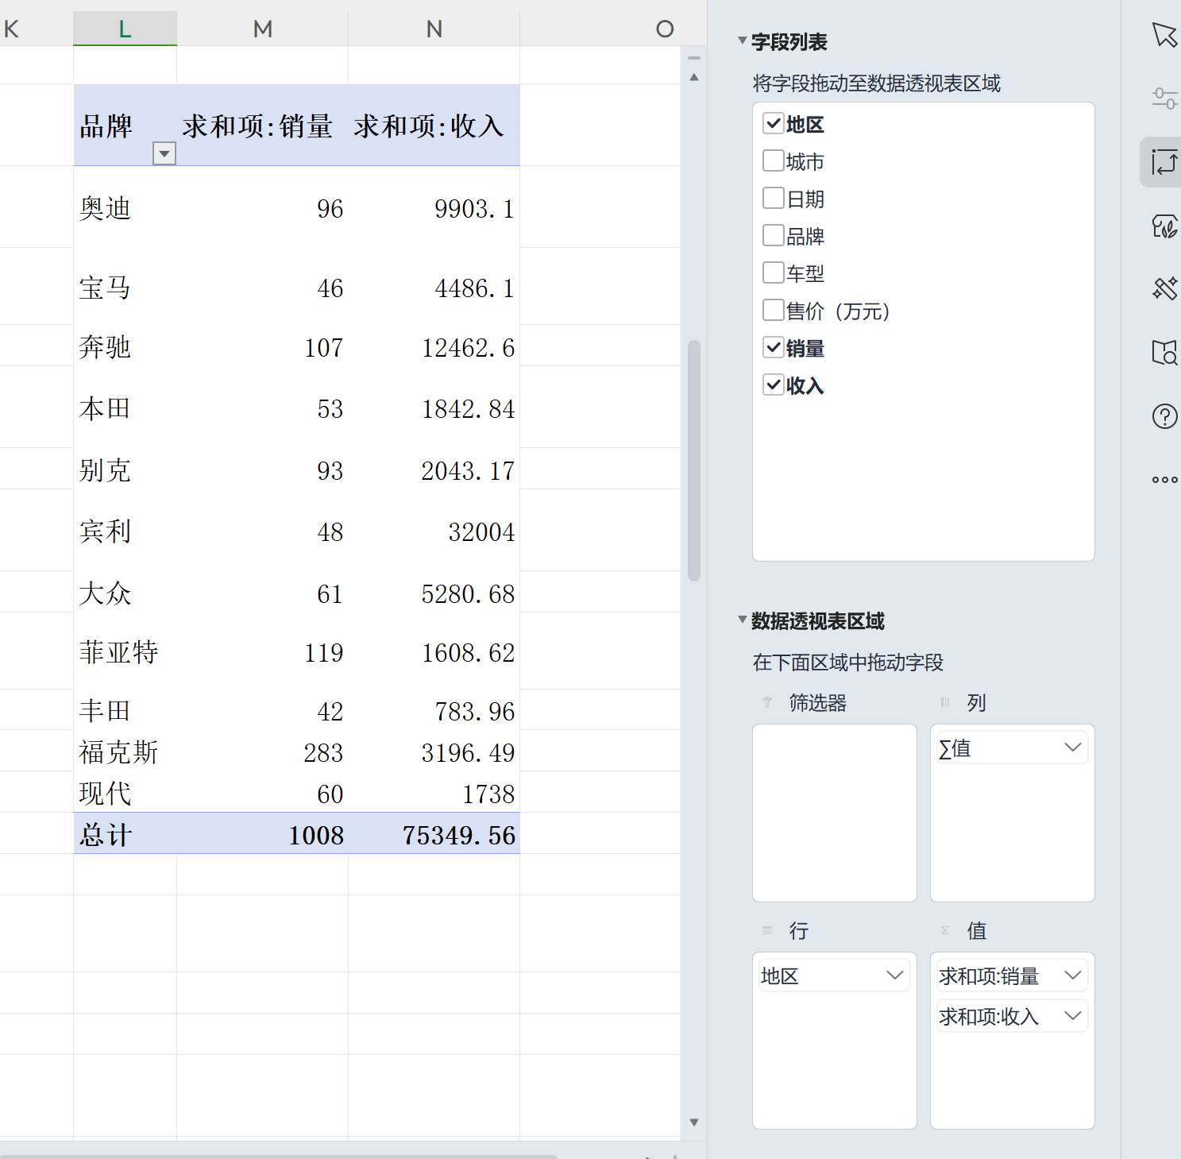Viewport: 1181px width, 1159px height.
Task: Collapse the 数据透视表区域 section
Action: (742, 620)
